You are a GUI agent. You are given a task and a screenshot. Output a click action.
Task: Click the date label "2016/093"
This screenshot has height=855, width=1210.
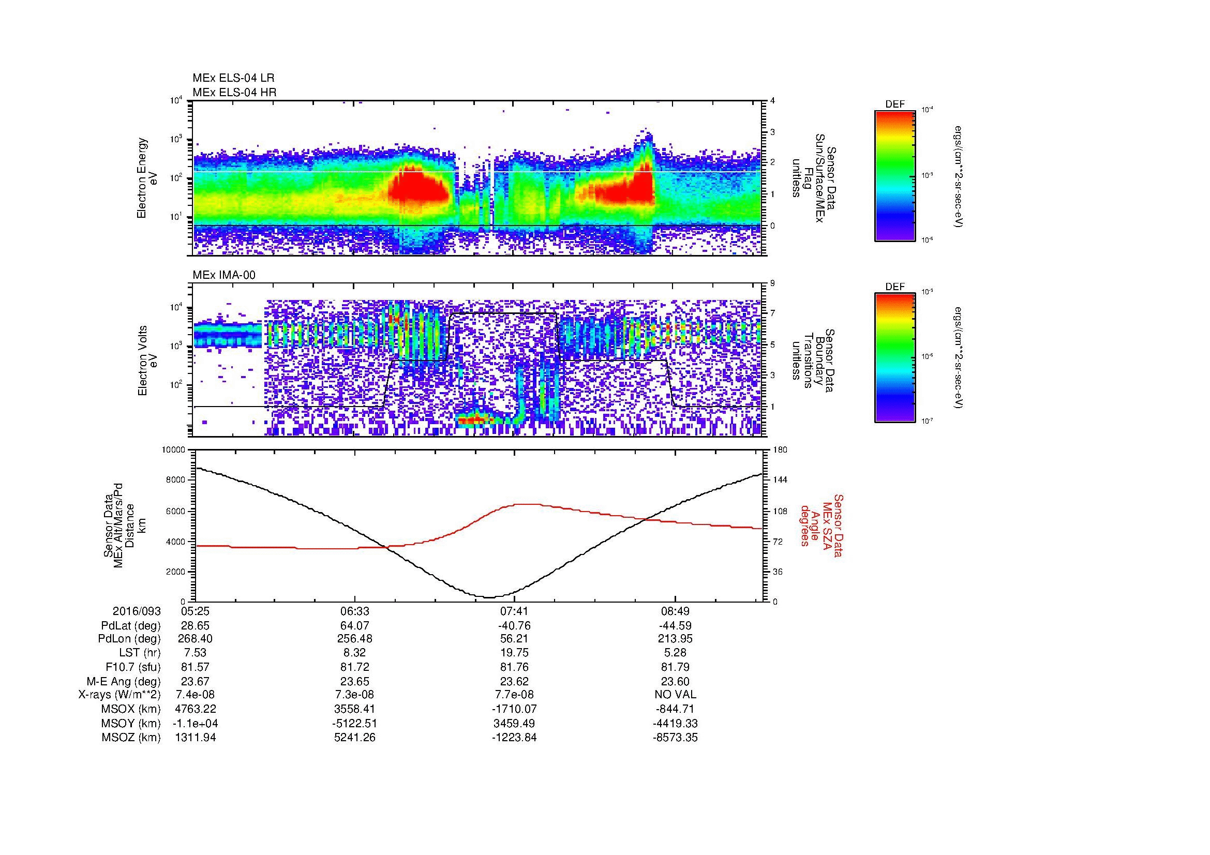pos(137,611)
